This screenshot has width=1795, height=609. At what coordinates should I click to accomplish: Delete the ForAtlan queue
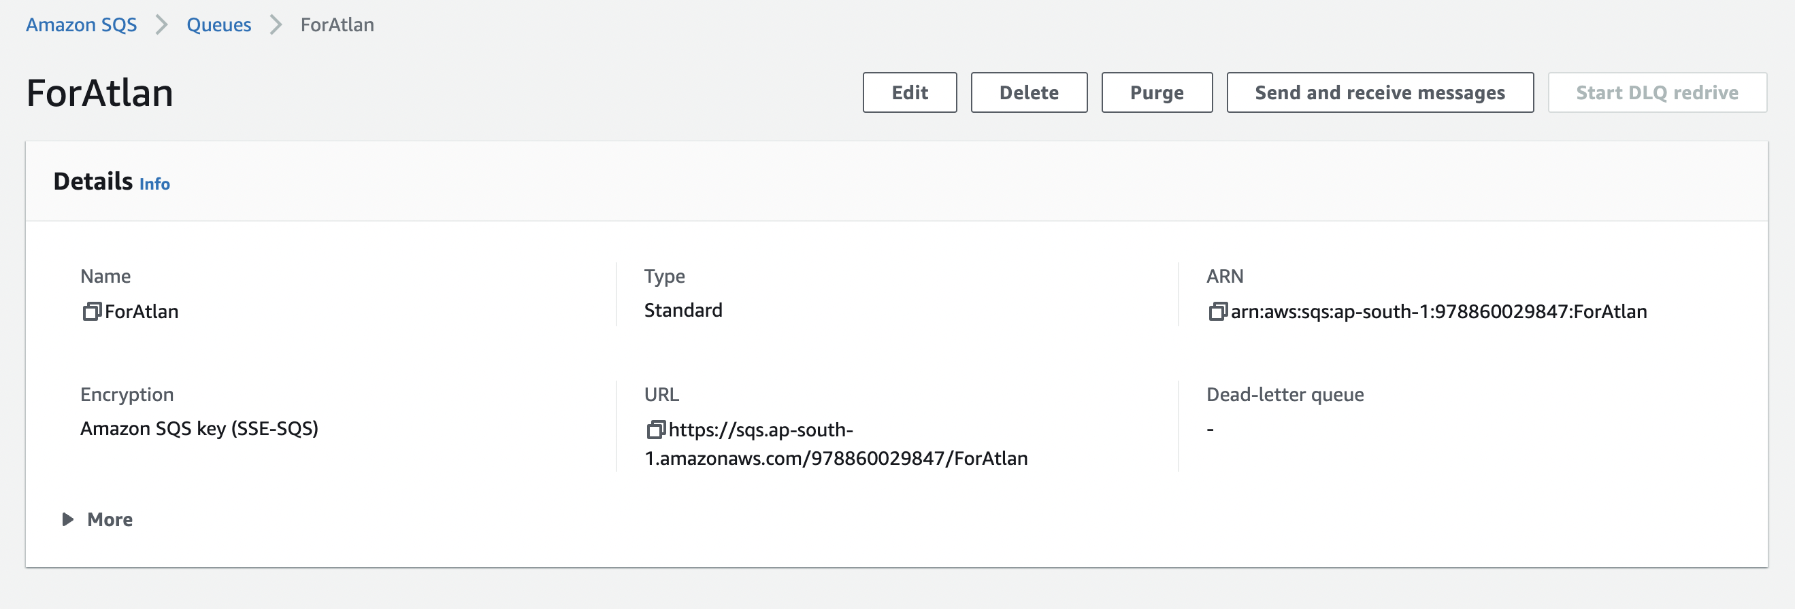click(x=1028, y=92)
